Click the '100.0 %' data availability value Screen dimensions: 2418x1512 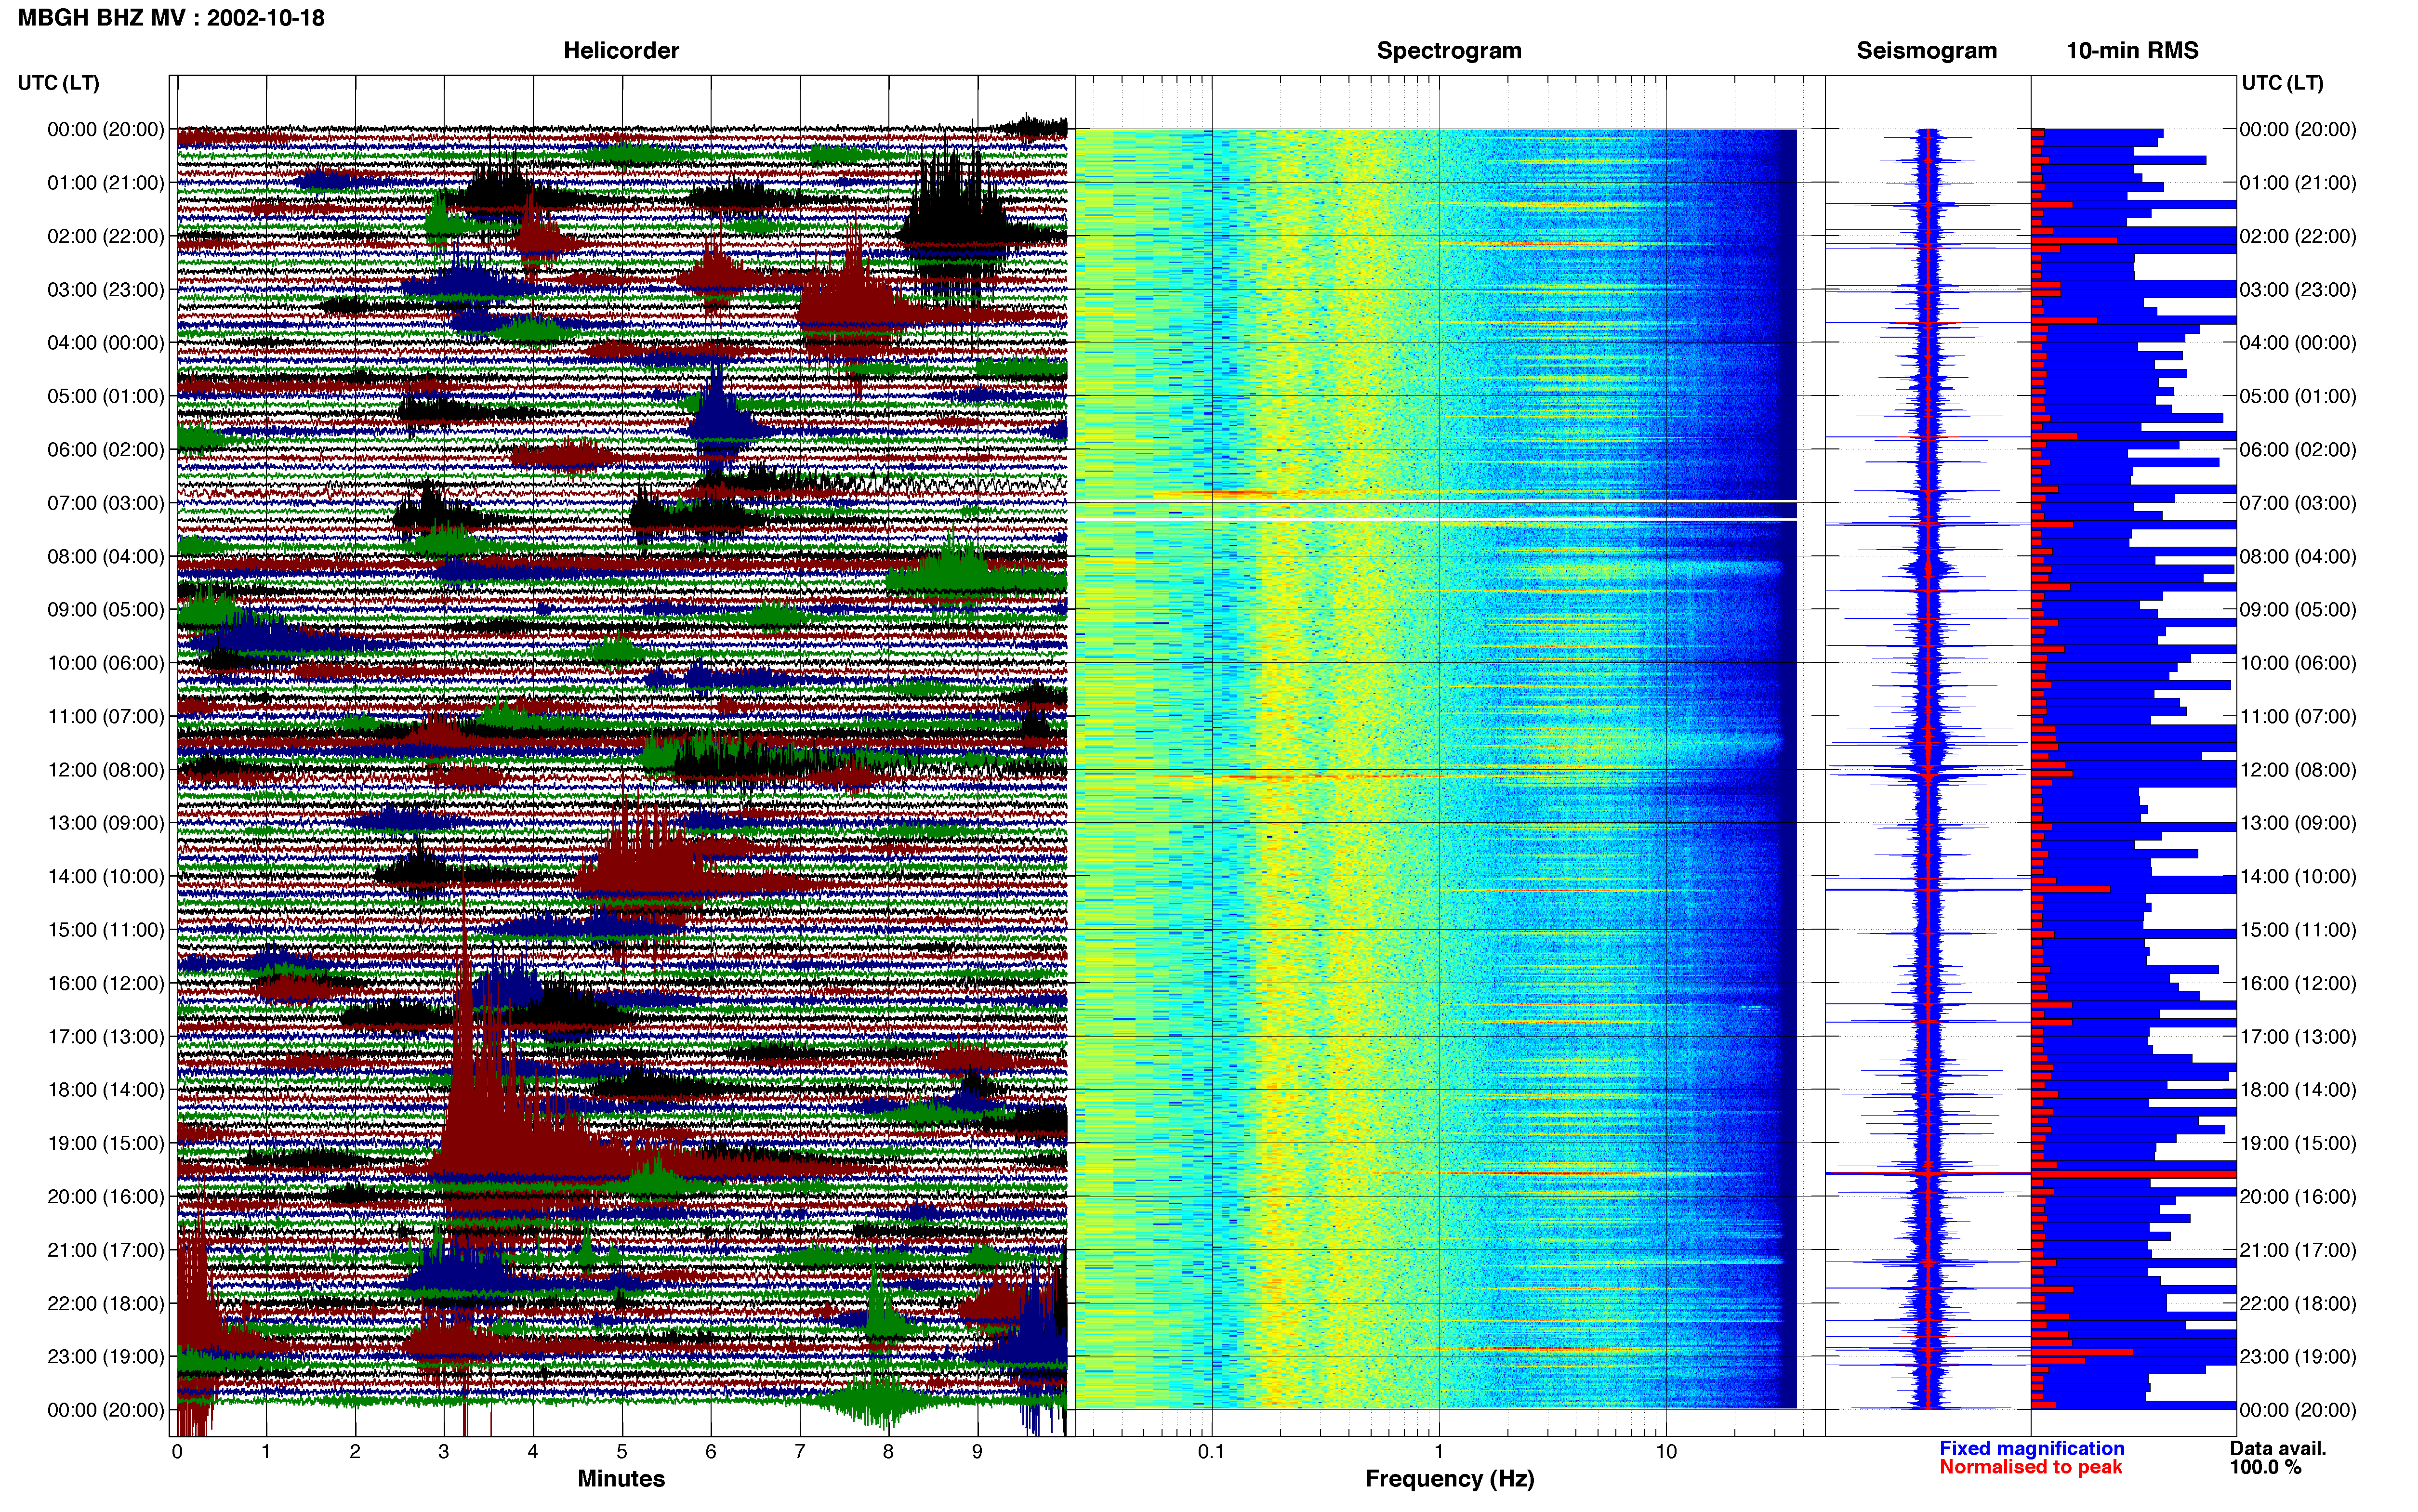[x=2265, y=1467]
